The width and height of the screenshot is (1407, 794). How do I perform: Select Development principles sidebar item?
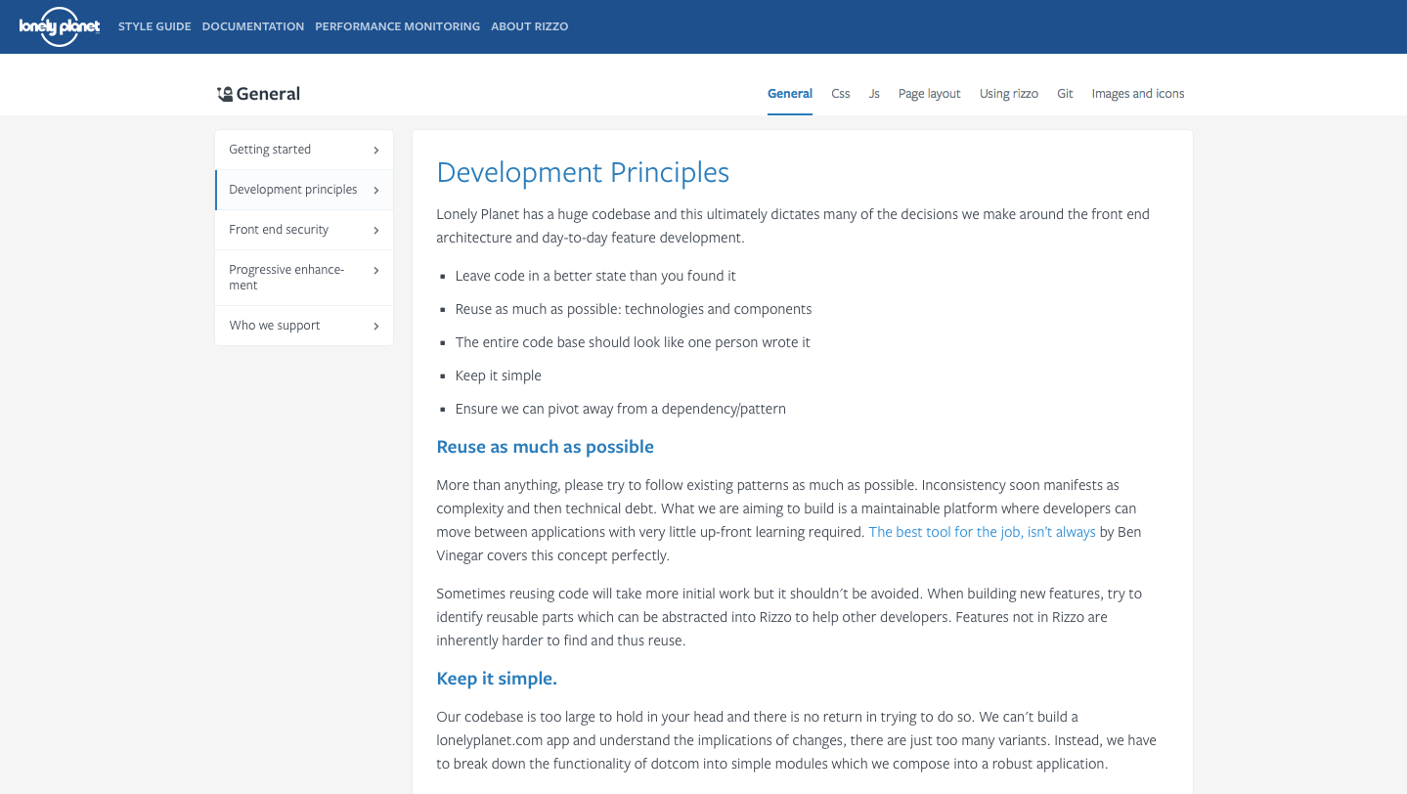[304, 190]
